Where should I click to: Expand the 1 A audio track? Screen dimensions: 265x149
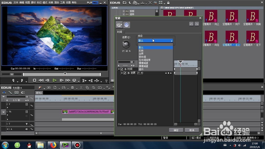[7, 129]
